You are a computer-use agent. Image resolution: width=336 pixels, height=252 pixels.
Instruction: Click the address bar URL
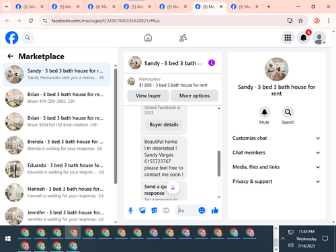[106, 21]
